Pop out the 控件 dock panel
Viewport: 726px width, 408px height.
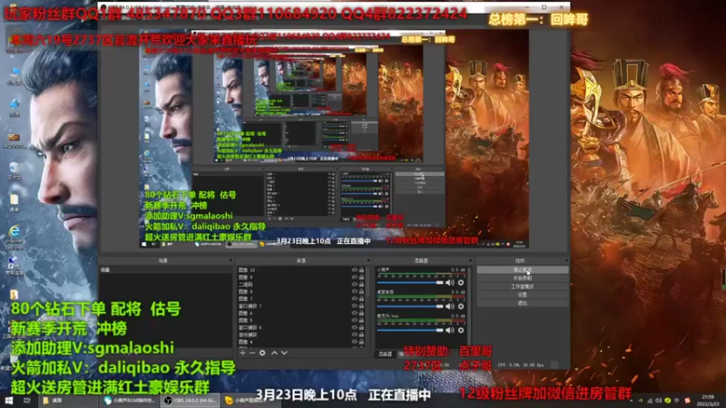(x=566, y=261)
